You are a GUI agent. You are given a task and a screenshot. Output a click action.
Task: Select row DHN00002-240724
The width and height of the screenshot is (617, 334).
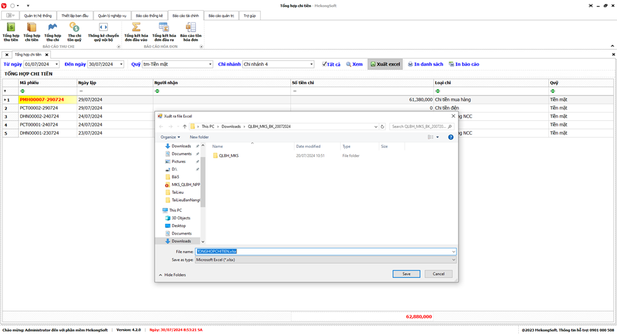click(x=308, y=116)
